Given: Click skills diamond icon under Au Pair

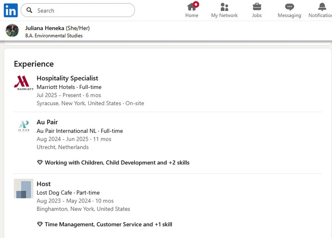Looking at the screenshot, I should [x=40, y=162].
